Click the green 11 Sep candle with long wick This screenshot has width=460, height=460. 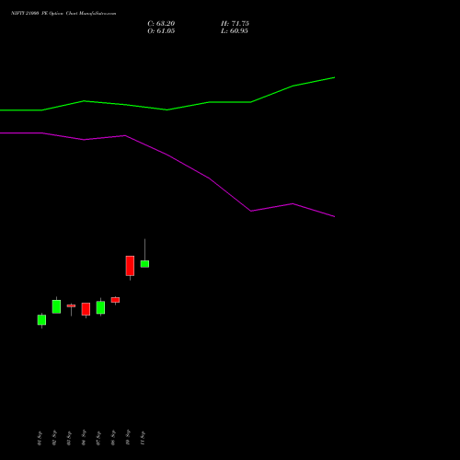click(144, 264)
